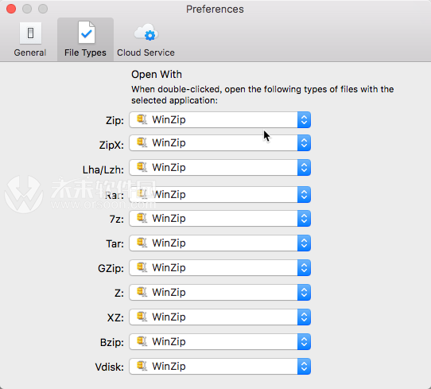Close the Preferences window
The image size is (431, 389).
pos(11,9)
